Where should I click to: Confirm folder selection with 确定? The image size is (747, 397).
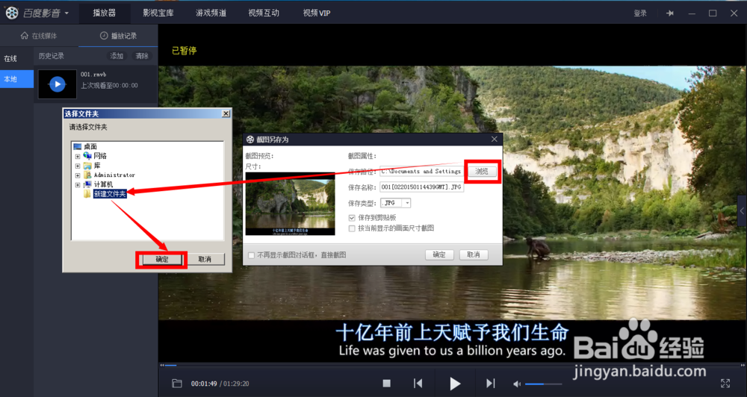(162, 260)
